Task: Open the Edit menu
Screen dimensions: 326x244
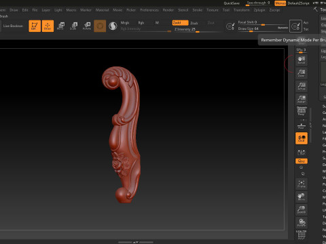Action: click(x=25, y=10)
